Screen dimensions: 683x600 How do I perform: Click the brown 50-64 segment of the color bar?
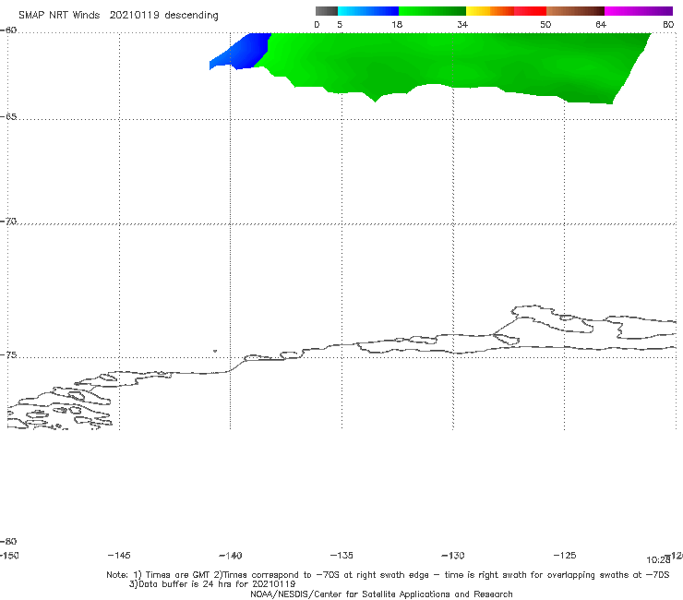coord(575,11)
